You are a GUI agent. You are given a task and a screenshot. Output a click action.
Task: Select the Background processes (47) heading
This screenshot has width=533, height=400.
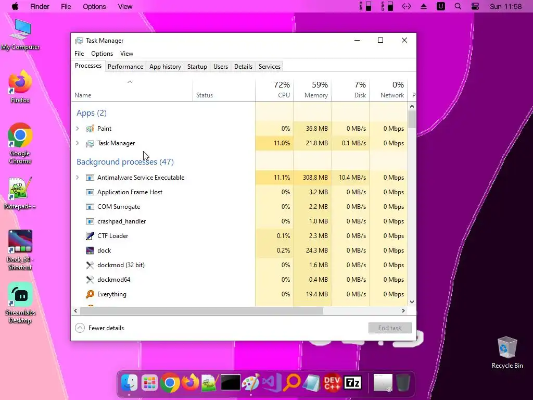tap(125, 161)
